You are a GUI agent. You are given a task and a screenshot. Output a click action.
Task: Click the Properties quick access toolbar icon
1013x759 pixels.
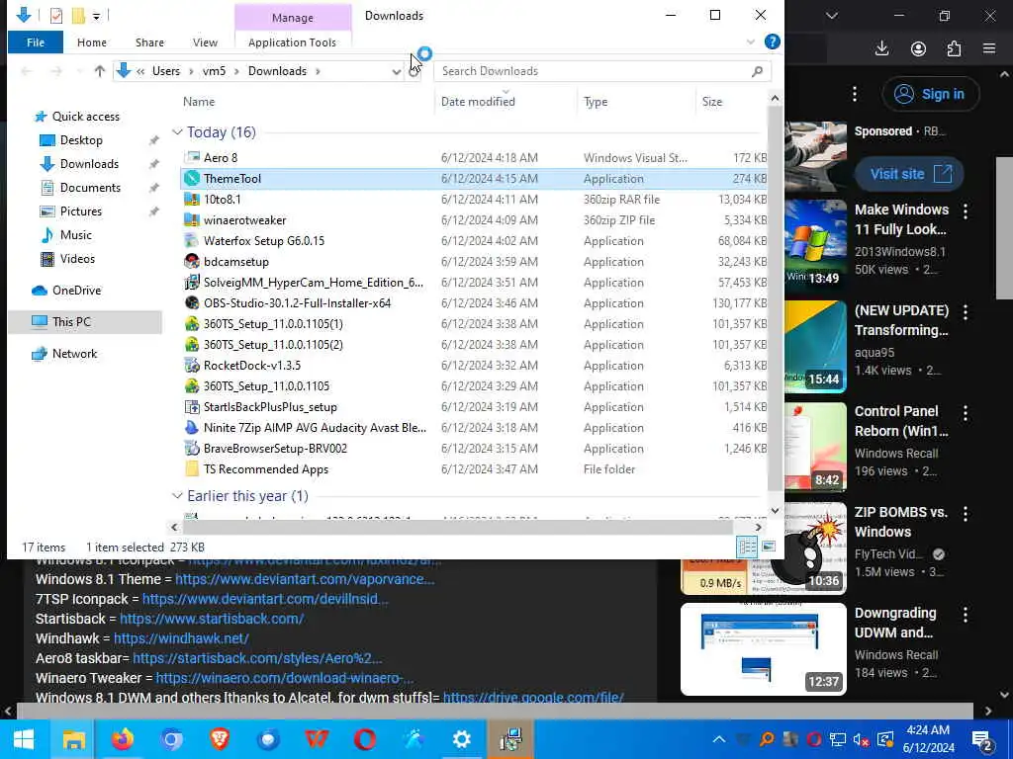56,15
